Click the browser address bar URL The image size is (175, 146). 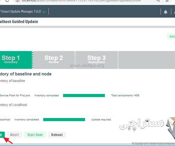coord(81,1)
